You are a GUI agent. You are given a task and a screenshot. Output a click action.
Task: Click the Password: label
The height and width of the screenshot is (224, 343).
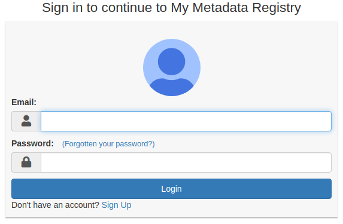pyautogui.click(x=32, y=143)
